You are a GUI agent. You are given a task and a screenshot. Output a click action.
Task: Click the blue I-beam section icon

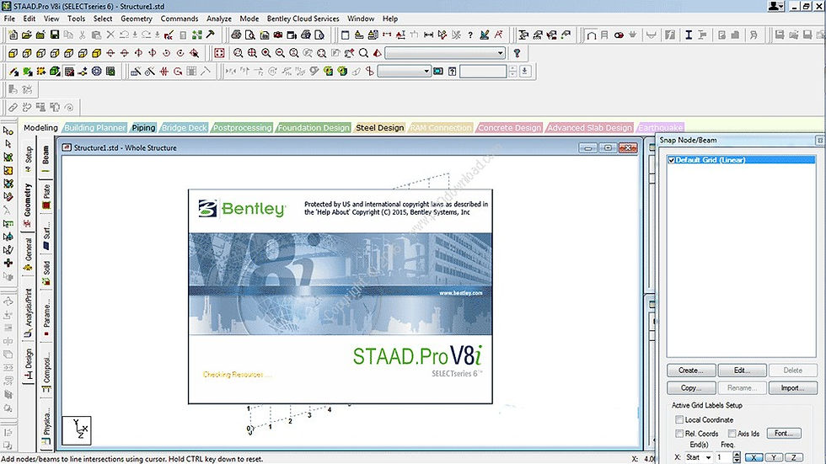click(688, 35)
